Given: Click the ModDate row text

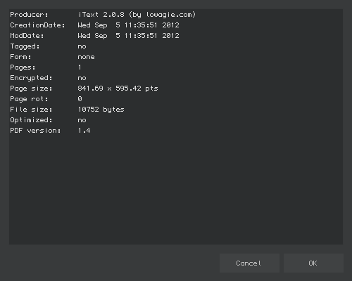Looking at the screenshot, I should [94, 36].
